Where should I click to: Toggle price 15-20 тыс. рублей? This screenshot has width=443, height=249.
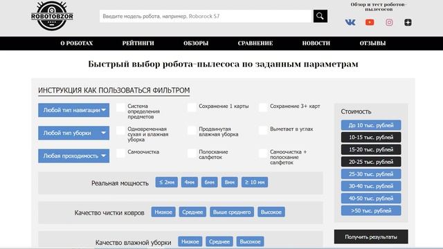point(371,149)
